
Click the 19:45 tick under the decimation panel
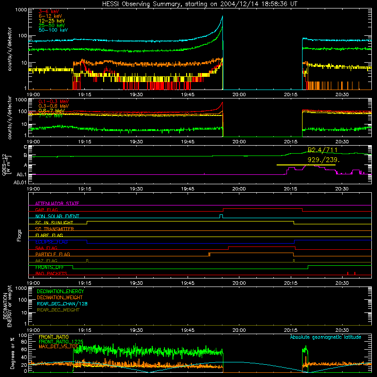pos(188,330)
